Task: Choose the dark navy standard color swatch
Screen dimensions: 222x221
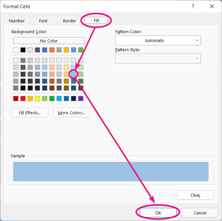Action: (74, 99)
